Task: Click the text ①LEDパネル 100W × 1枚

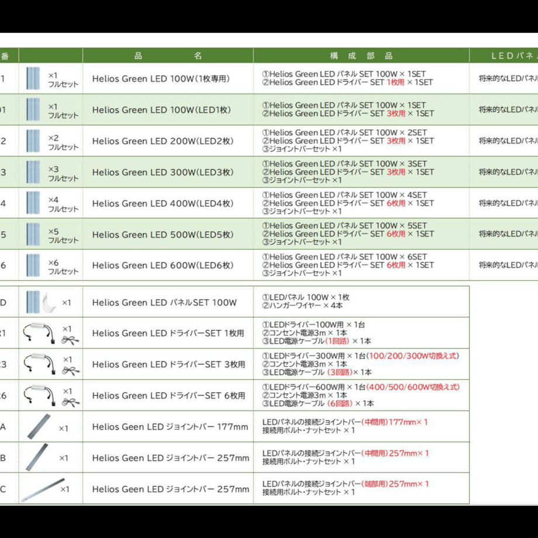Action: tap(306, 297)
